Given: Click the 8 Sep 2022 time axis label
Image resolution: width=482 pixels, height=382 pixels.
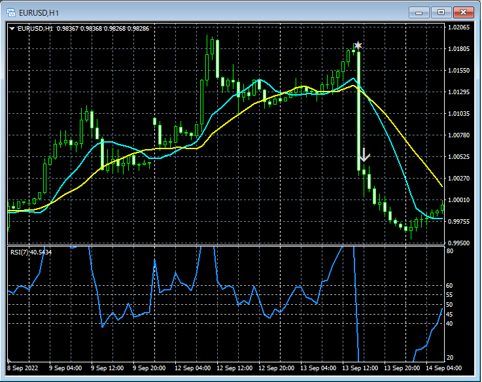Looking at the screenshot, I should coord(23,368).
